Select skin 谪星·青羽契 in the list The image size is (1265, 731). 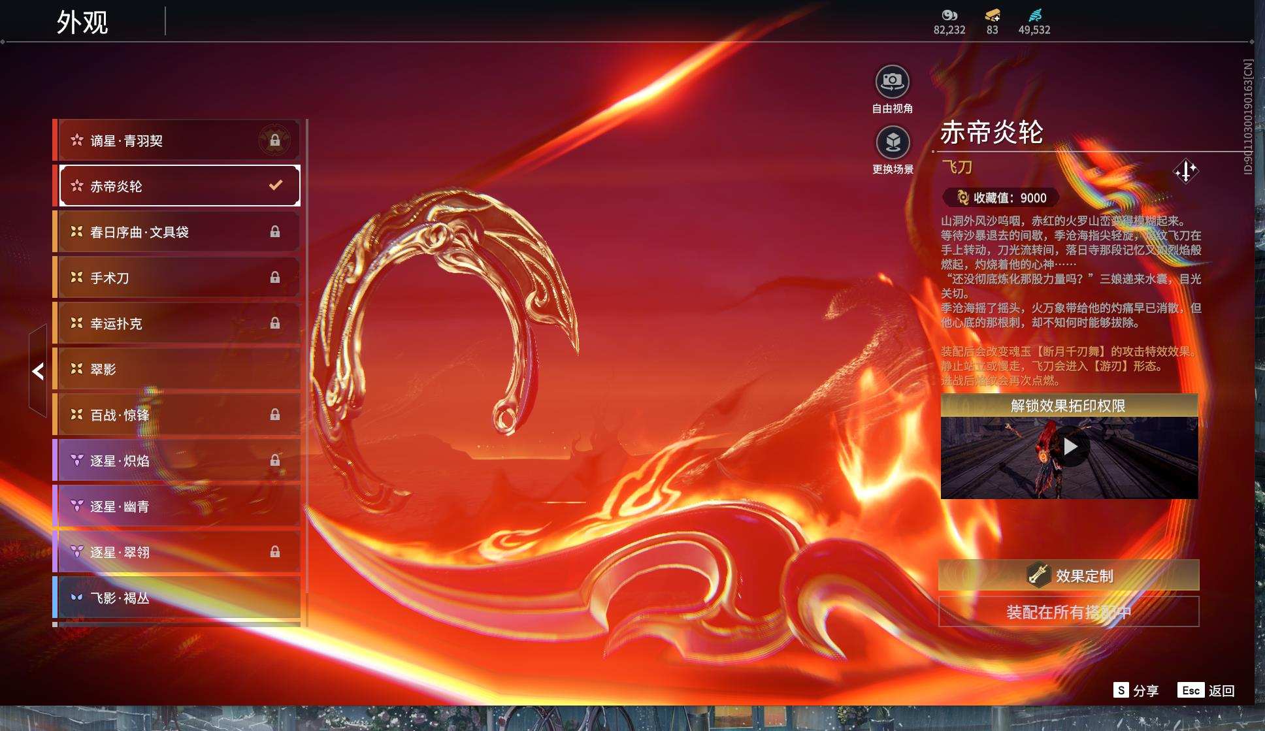[x=176, y=140]
